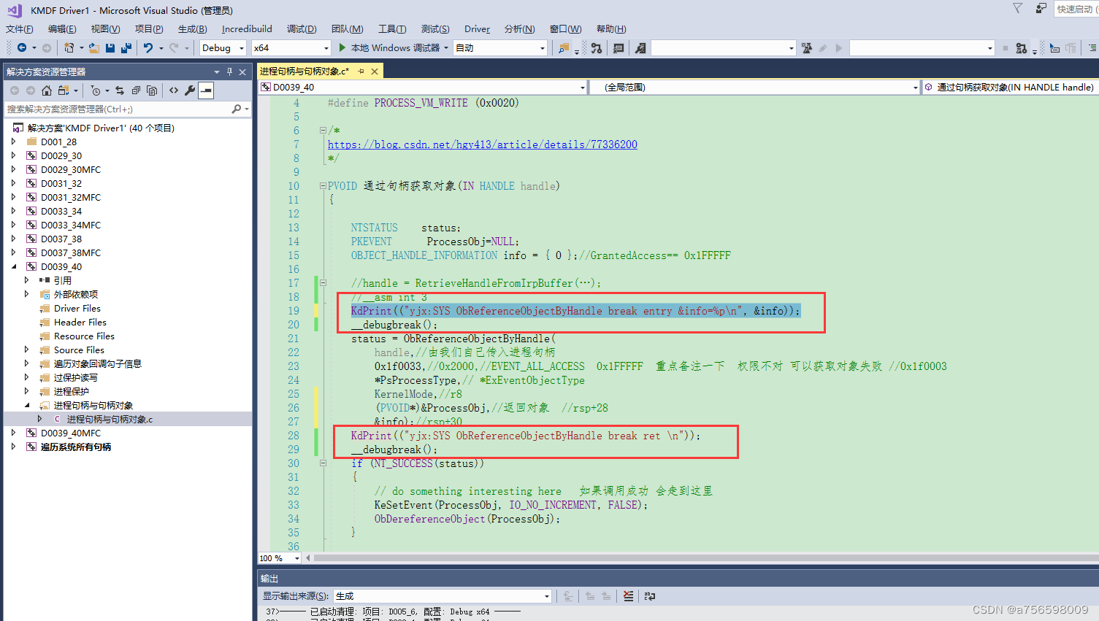The width and height of the screenshot is (1099, 621).
Task: Toggle the preview selected items button
Action: click(206, 90)
